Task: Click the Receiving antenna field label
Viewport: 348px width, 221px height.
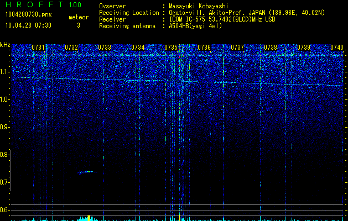Action: click(127, 26)
